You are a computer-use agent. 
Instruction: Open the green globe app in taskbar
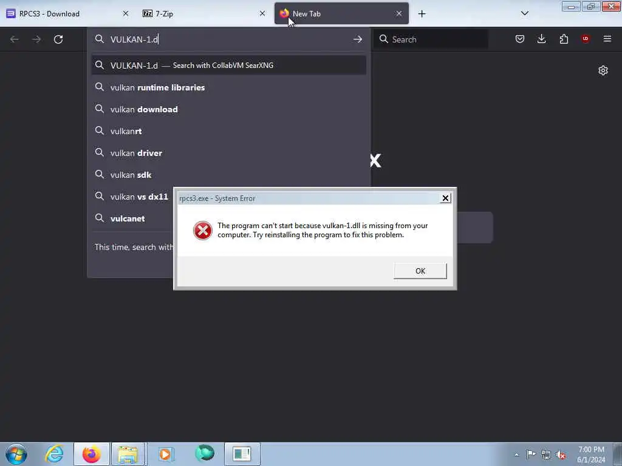[x=204, y=453]
